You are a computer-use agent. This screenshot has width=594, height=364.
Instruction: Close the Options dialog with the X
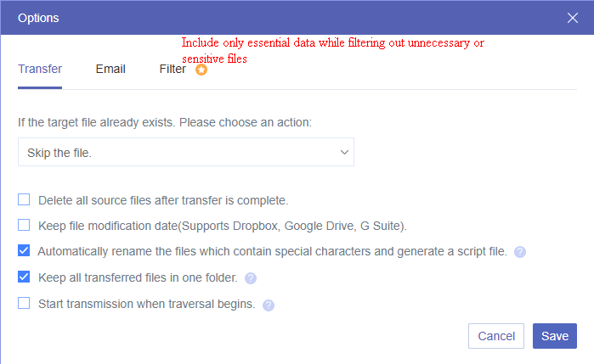click(573, 17)
